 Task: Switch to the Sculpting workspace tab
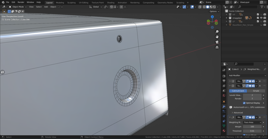click(71, 3)
